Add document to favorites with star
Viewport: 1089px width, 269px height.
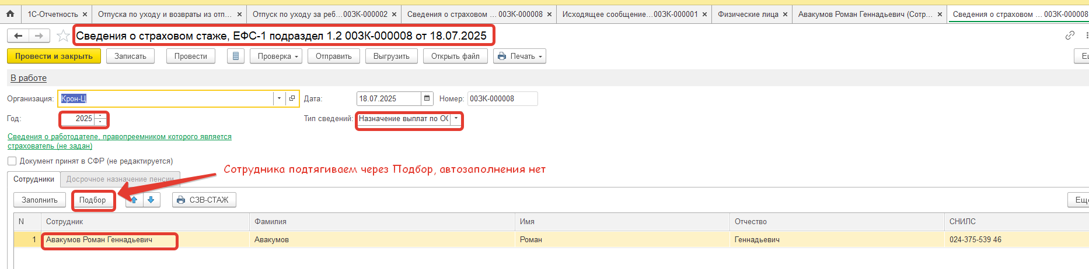click(x=63, y=36)
